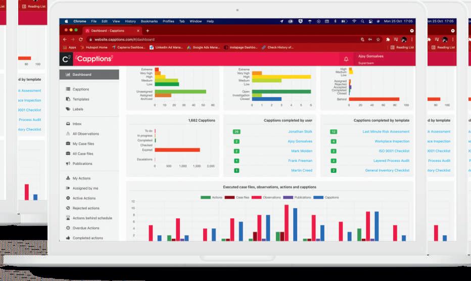Go back with the browser back arrow
Image resolution: width=471 pixels, height=281 pixels.
[65, 39]
